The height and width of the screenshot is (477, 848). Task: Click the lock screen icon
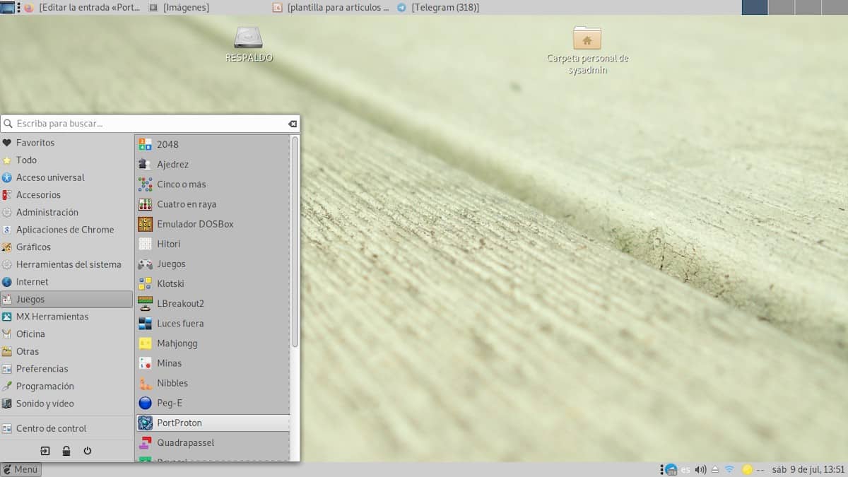click(66, 451)
